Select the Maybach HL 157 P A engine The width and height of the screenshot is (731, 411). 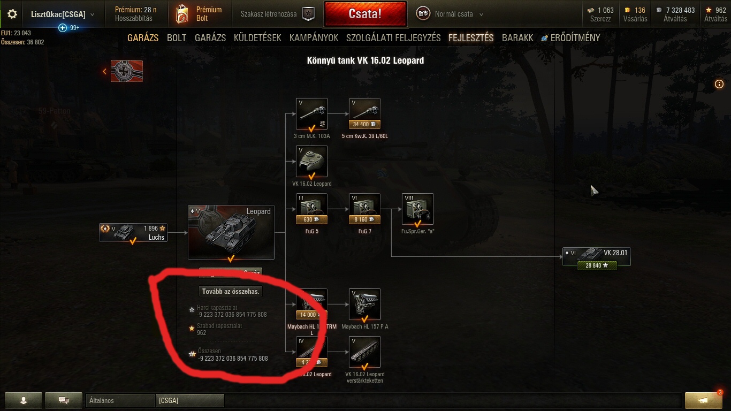click(364, 304)
